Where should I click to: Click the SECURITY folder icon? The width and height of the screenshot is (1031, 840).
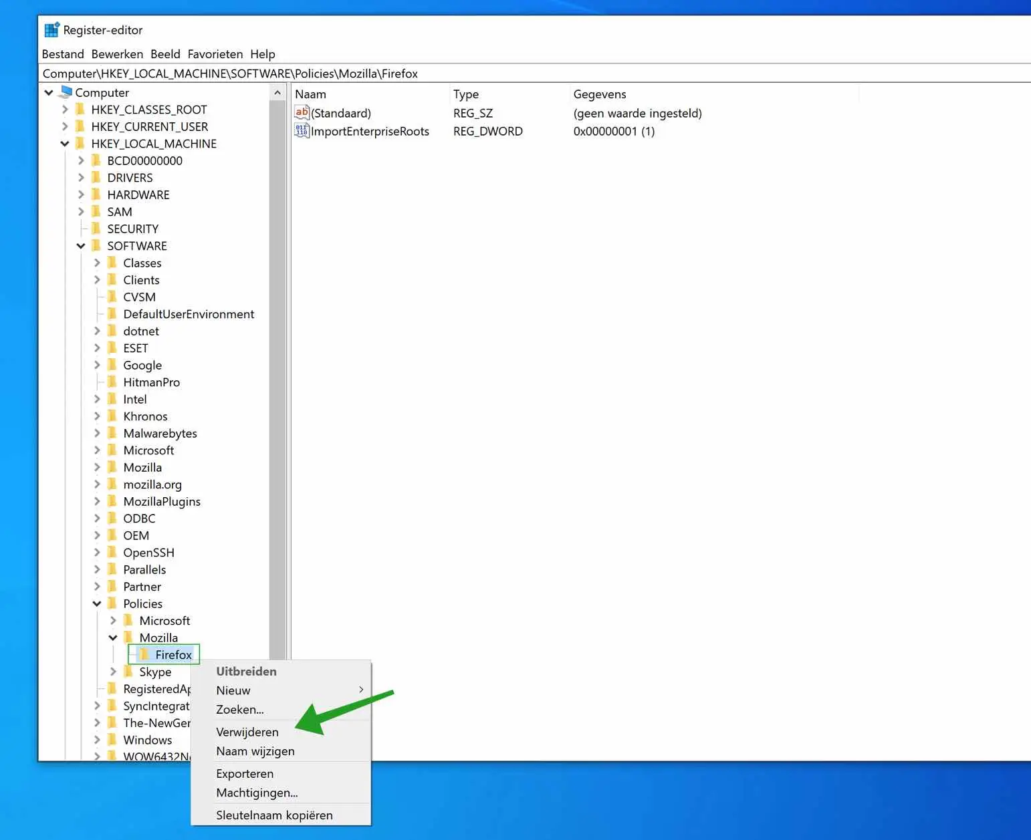[96, 229]
